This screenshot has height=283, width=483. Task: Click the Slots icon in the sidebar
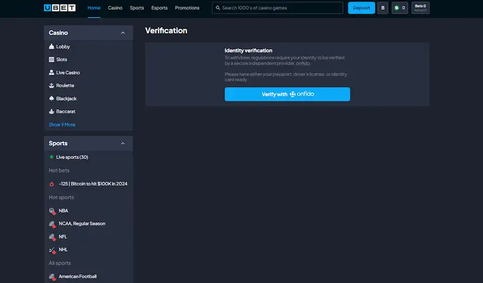click(x=51, y=60)
